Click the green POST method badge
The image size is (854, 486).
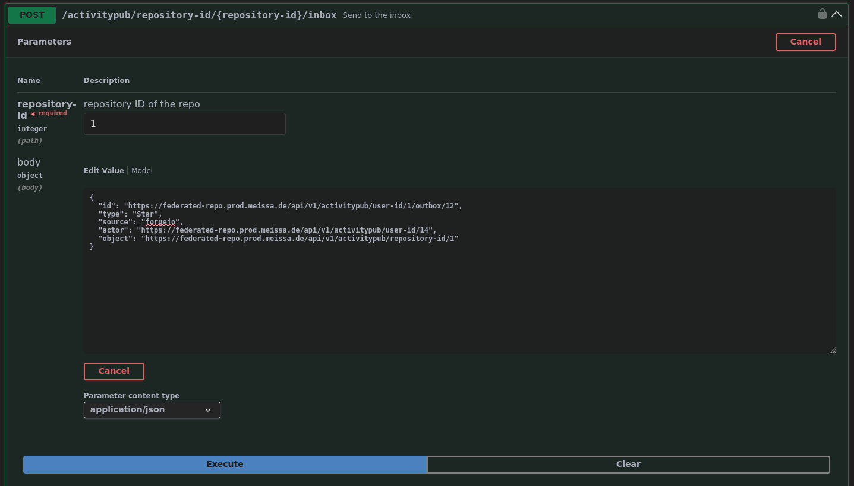32,15
